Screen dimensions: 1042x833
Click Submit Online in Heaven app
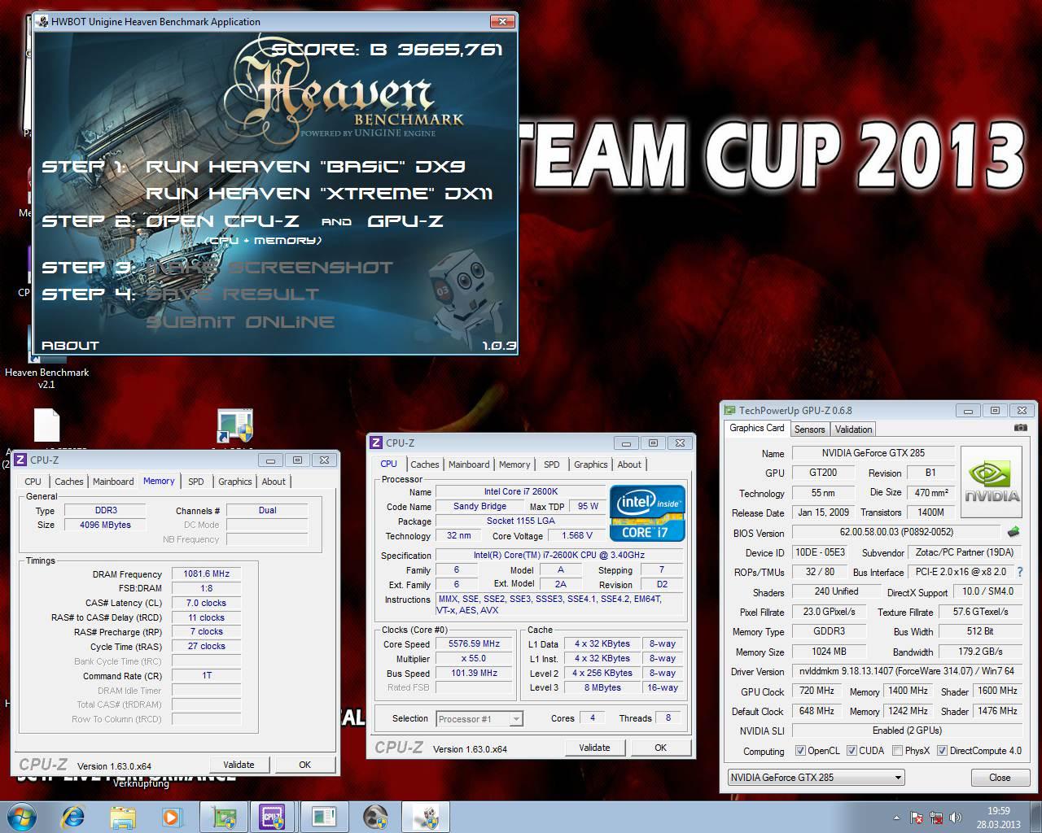240,321
